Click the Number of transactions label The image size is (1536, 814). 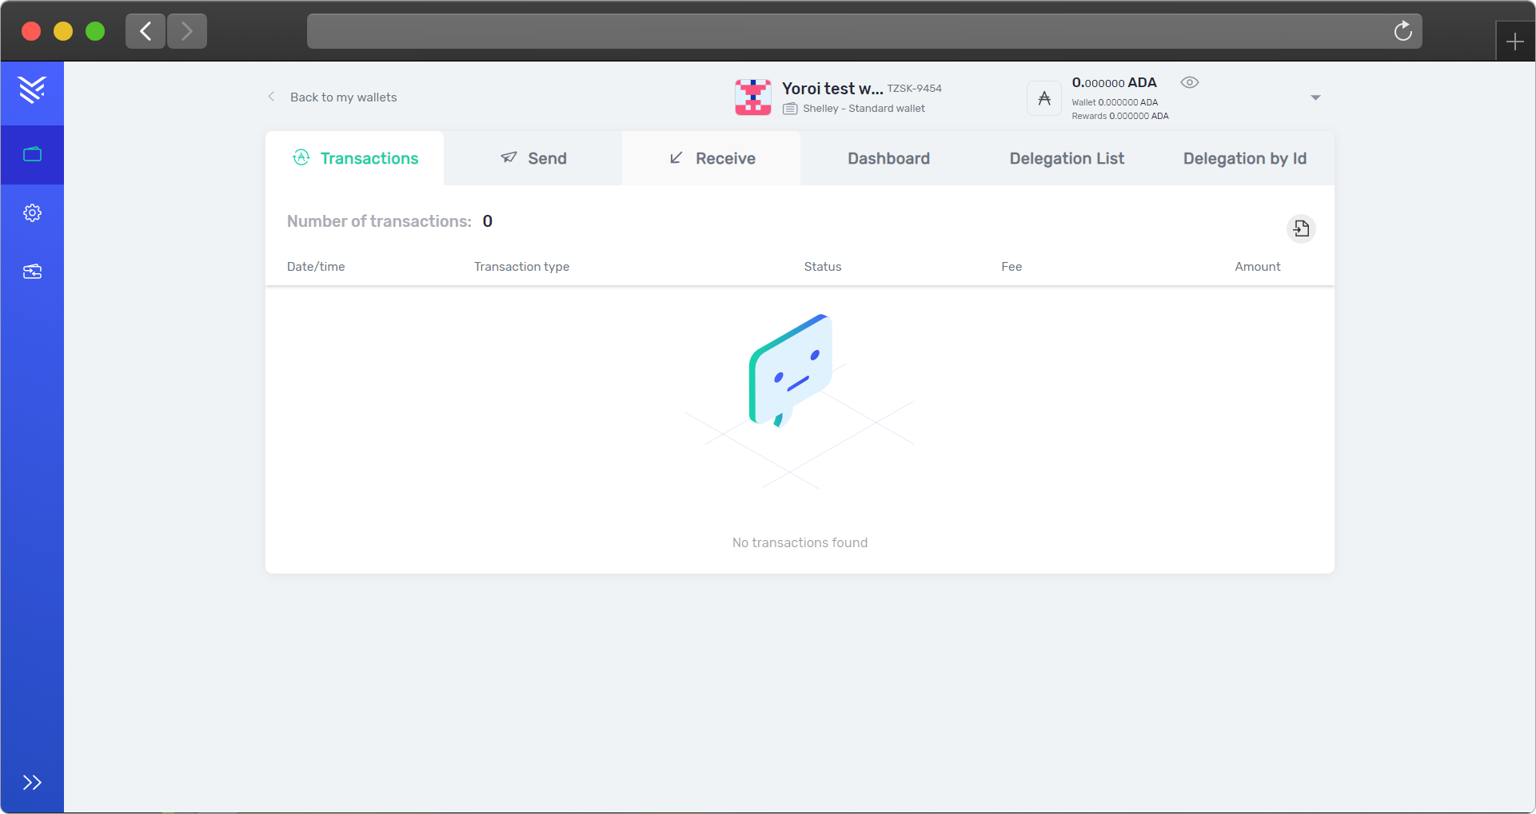[379, 221]
